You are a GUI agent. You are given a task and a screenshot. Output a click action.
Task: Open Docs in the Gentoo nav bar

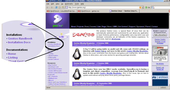click(x=87, y=26)
